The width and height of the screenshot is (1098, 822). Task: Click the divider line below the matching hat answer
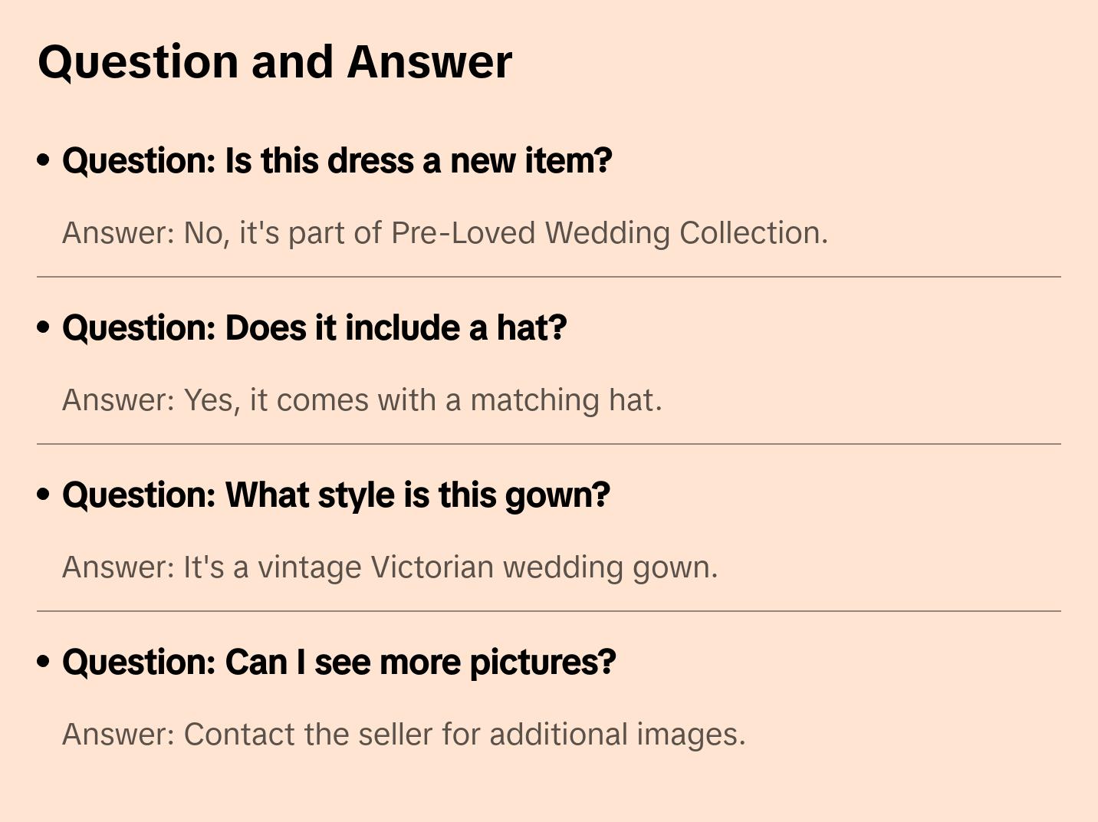(x=549, y=444)
